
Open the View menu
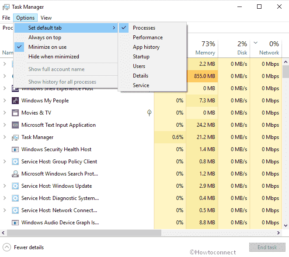click(x=46, y=18)
